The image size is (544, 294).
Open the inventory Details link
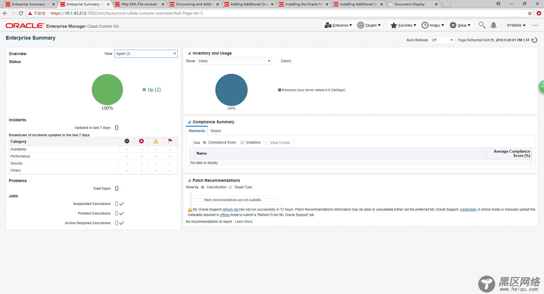coord(286,61)
